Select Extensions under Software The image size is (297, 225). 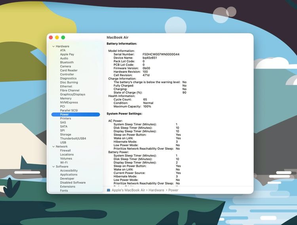(x=68, y=187)
